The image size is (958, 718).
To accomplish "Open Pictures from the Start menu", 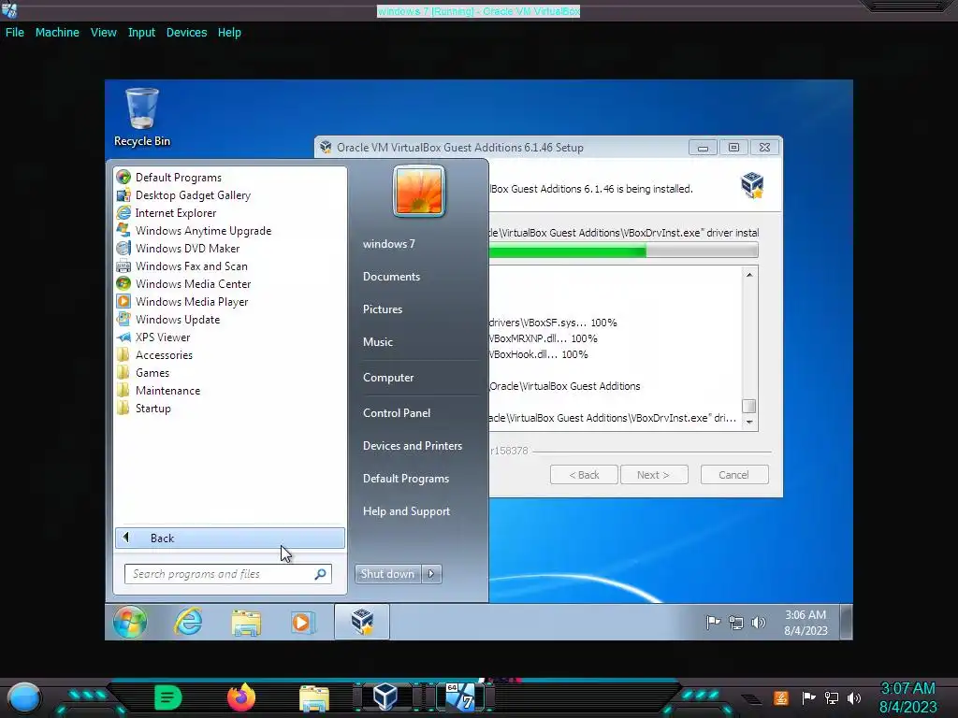I will (x=383, y=309).
